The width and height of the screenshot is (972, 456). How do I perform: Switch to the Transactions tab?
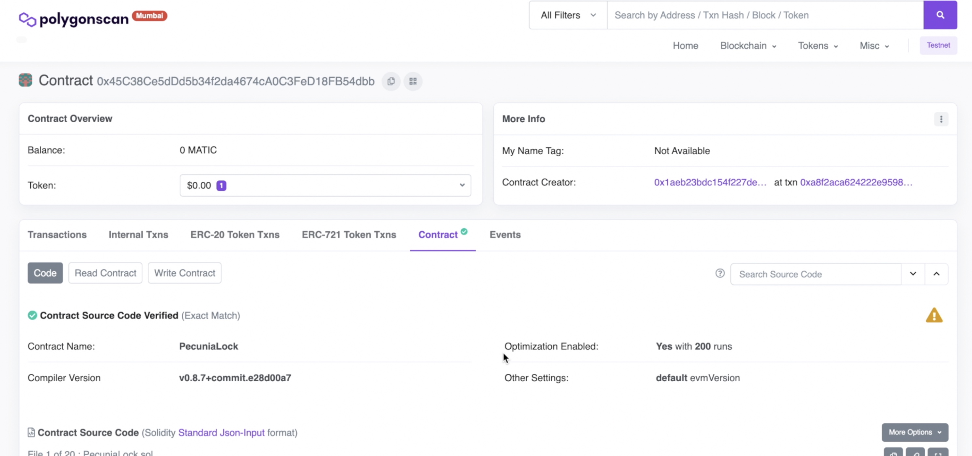pyautogui.click(x=57, y=235)
